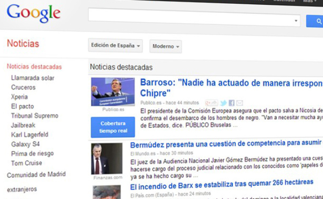The height and width of the screenshot is (199, 323).
Task: Open the incendio de Barx headline
Action: [x=222, y=185]
